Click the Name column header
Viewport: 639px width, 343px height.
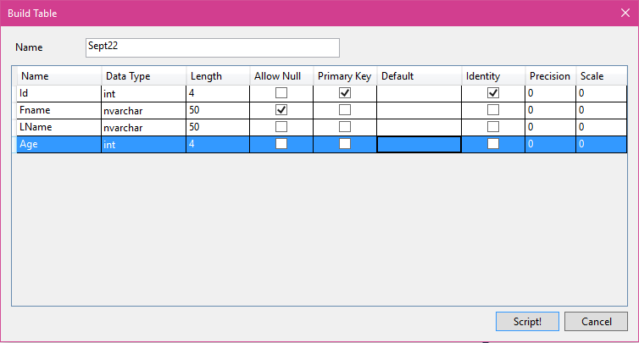(x=58, y=76)
